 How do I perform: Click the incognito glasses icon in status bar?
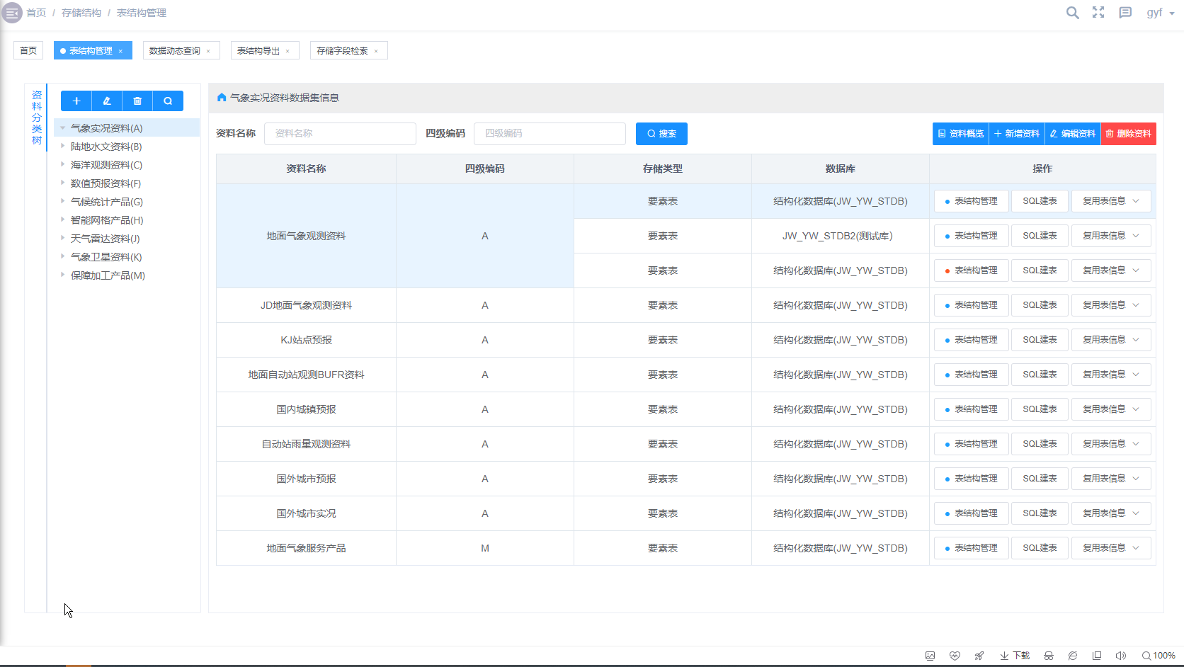pos(1049,656)
